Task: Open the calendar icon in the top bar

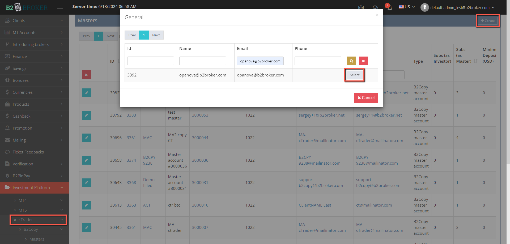Action: click(x=361, y=7)
